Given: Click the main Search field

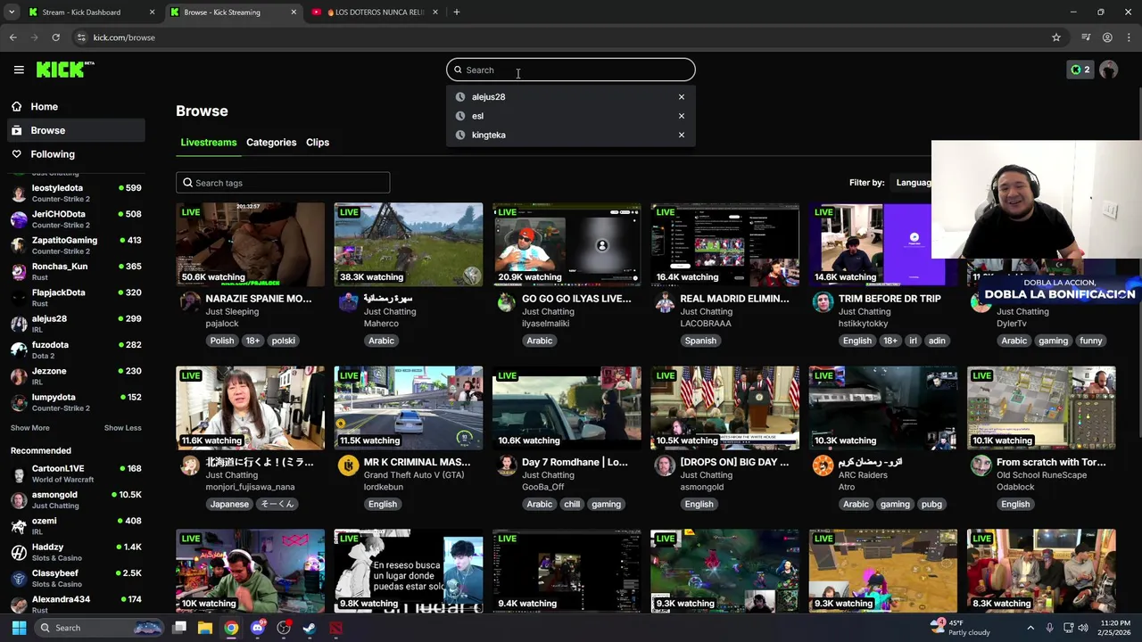Looking at the screenshot, I should pyautogui.click(x=571, y=70).
